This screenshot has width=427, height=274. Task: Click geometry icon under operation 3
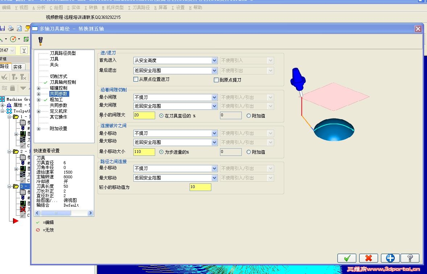click(23, 203)
